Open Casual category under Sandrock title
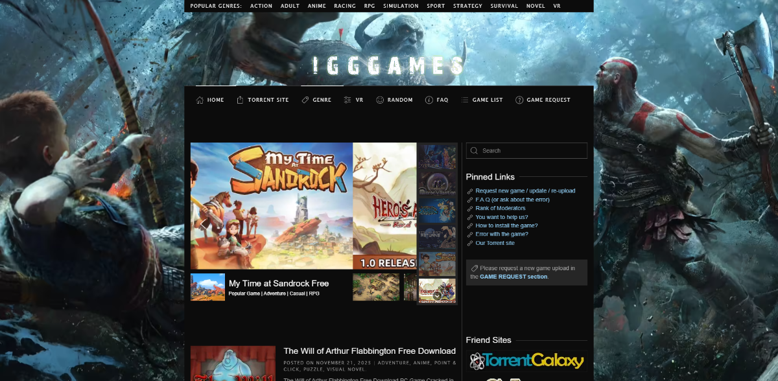Viewport: 778px width, 381px height. [x=296, y=294]
